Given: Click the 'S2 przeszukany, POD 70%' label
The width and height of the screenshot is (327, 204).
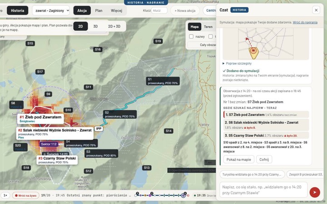Looking at the screenshot, I should tap(120, 115).
